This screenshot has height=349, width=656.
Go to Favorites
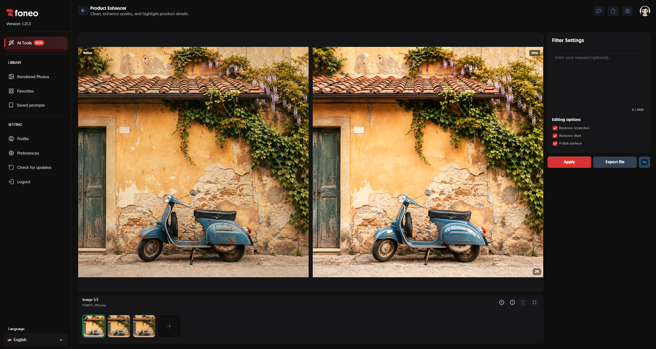(x=36, y=91)
